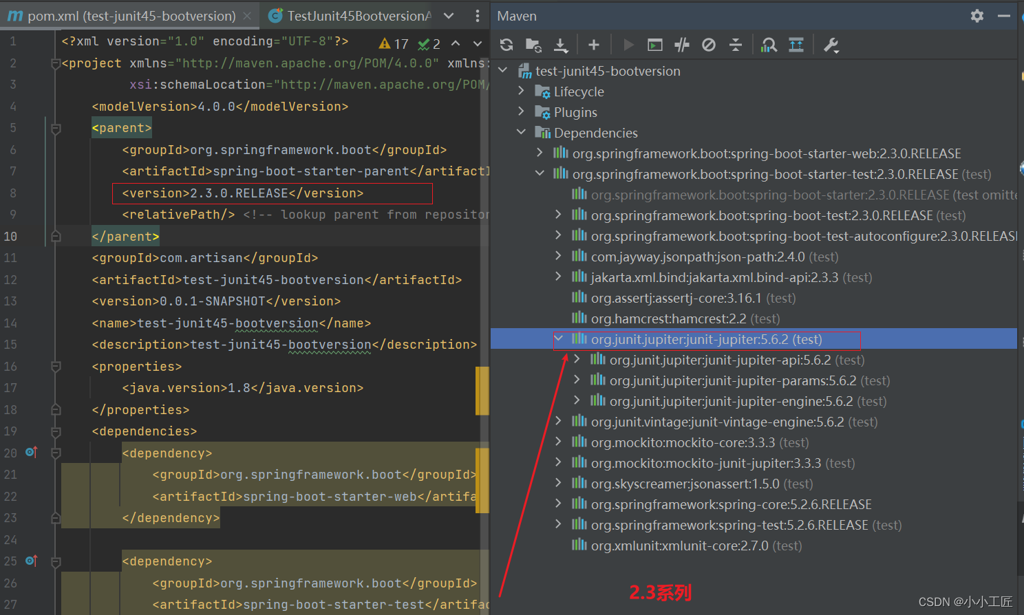Select org.xmlunit:xmlunit-core:2.7.0 row

coord(754,546)
